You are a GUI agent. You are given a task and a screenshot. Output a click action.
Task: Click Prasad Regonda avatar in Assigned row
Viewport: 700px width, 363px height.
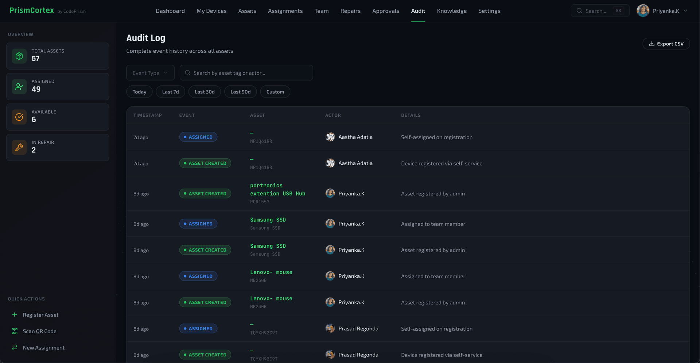(x=330, y=328)
